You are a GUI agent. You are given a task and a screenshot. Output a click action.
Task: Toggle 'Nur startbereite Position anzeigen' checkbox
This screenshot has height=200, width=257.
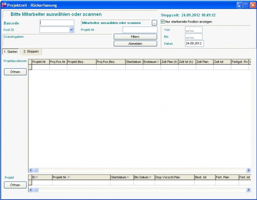tap(163, 22)
